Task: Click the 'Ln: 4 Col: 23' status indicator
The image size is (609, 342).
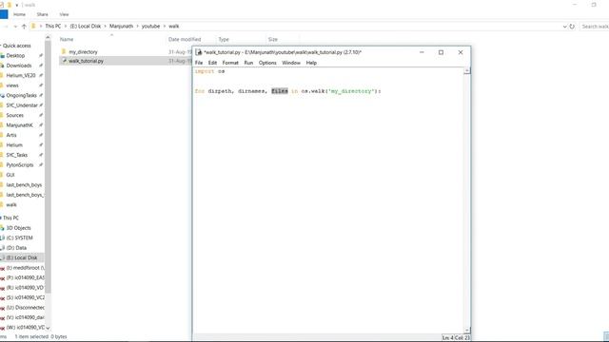Action: tap(456, 338)
